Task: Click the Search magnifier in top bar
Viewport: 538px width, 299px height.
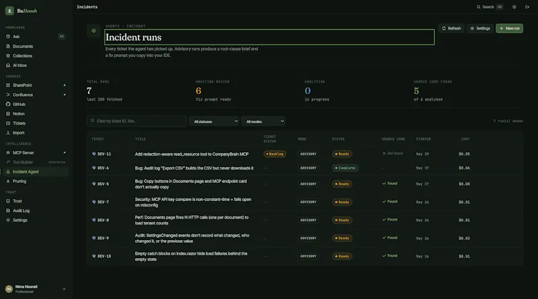Action: click(x=478, y=7)
